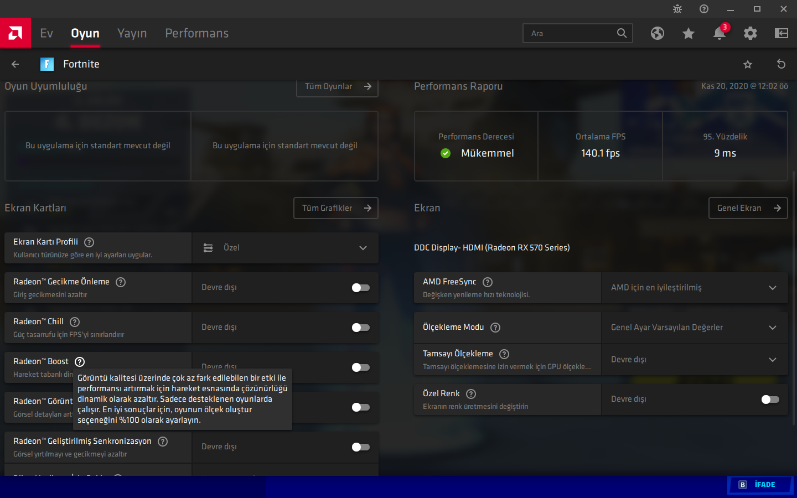Click the Tüm Oyunlar button
The height and width of the screenshot is (498, 797).
click(x=338, y=87)
